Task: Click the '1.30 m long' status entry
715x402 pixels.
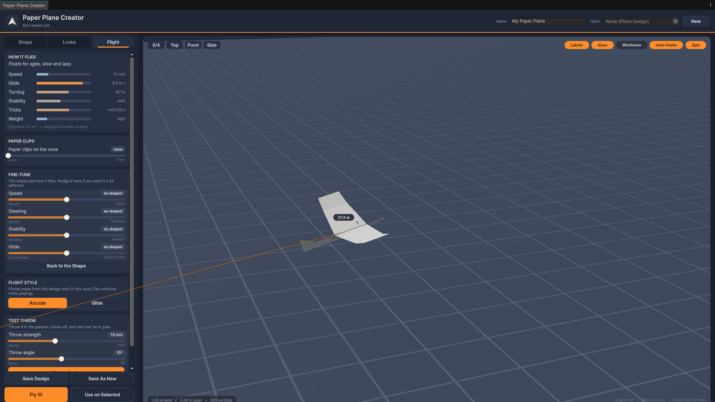Action: tap(162, 400)
